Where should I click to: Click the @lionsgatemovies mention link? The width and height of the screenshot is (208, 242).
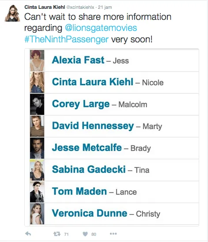coord(101,28)
